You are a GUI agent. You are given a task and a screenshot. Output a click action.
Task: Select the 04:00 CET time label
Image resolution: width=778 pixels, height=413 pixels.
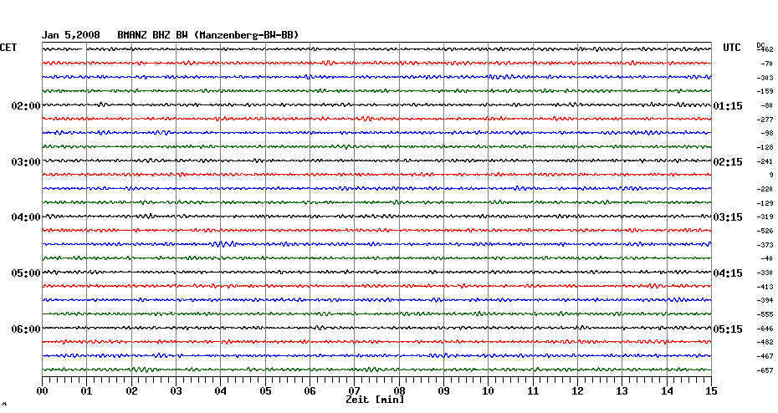click(x=26, y=217)
